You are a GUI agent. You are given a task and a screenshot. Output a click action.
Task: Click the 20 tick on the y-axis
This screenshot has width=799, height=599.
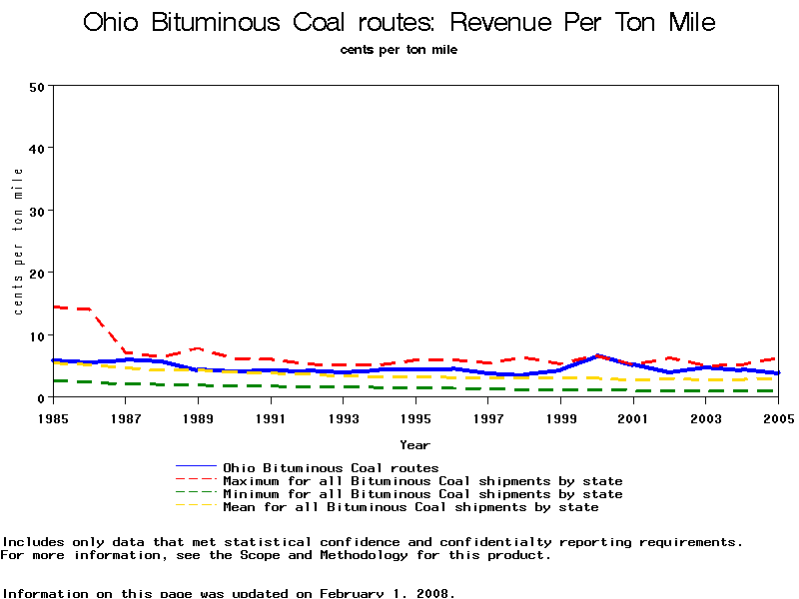tap(38, 274)
